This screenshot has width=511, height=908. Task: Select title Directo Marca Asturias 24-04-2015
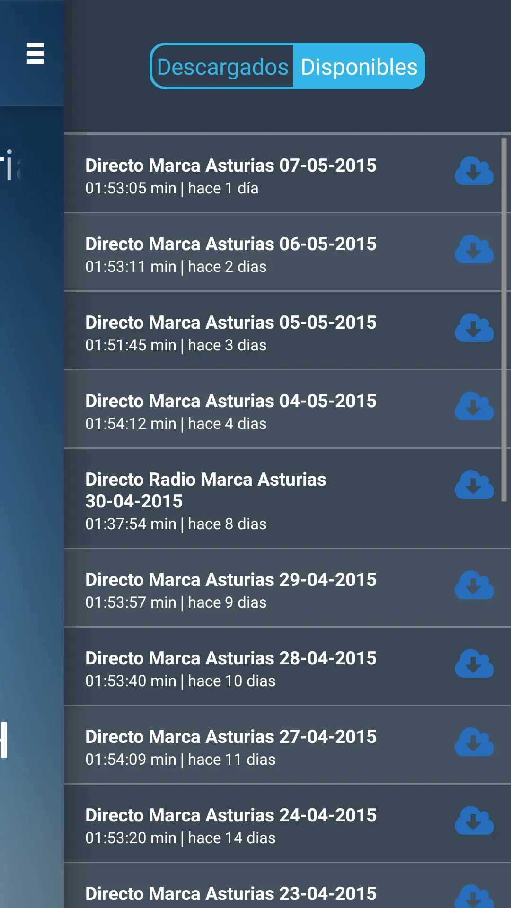231,815
